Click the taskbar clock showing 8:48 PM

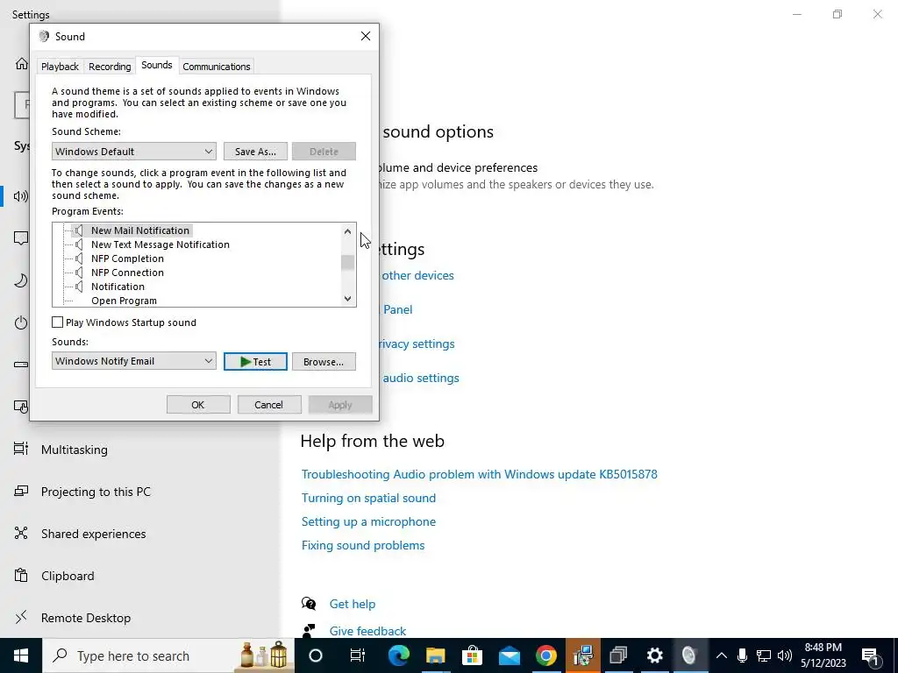click(x=823, y=655)
